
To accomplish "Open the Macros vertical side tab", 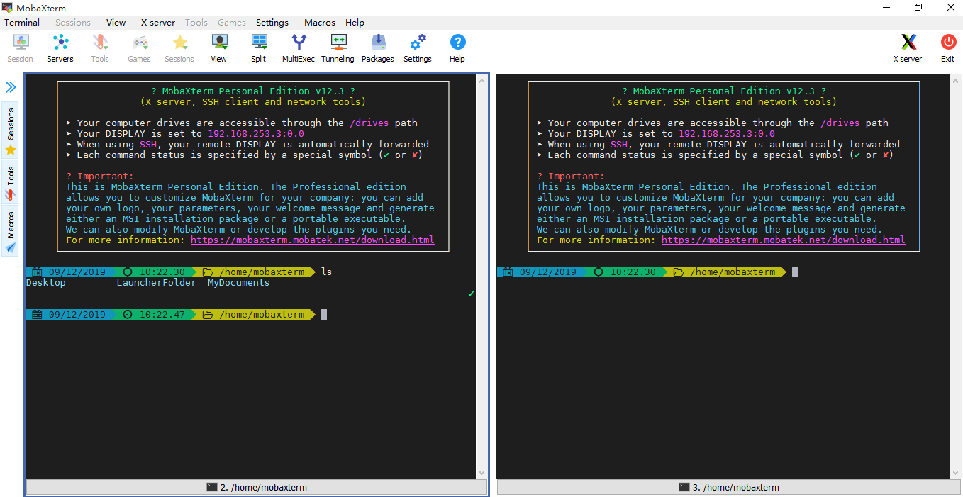I will 11,232.
